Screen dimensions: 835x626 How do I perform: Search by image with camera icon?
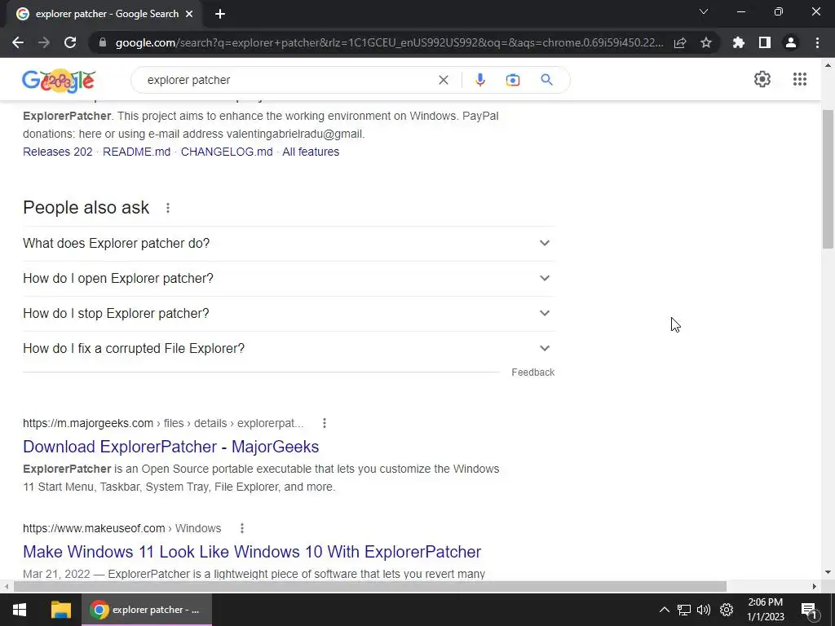tap(513, 80)
